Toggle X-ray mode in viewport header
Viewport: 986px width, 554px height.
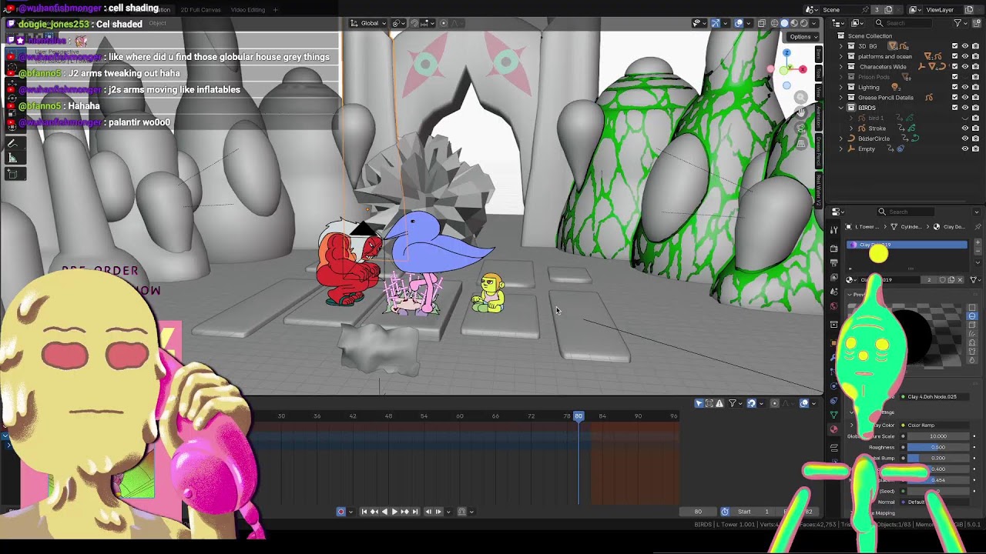[x=761, y=23]
